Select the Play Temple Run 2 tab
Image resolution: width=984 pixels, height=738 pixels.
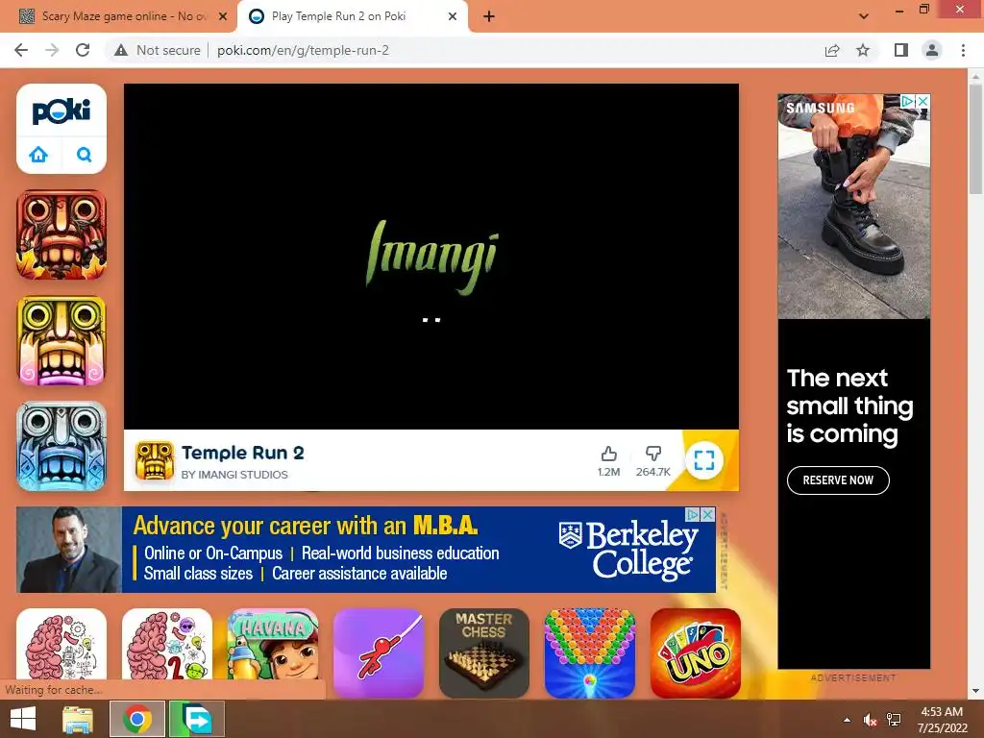[x=352, y=16]
